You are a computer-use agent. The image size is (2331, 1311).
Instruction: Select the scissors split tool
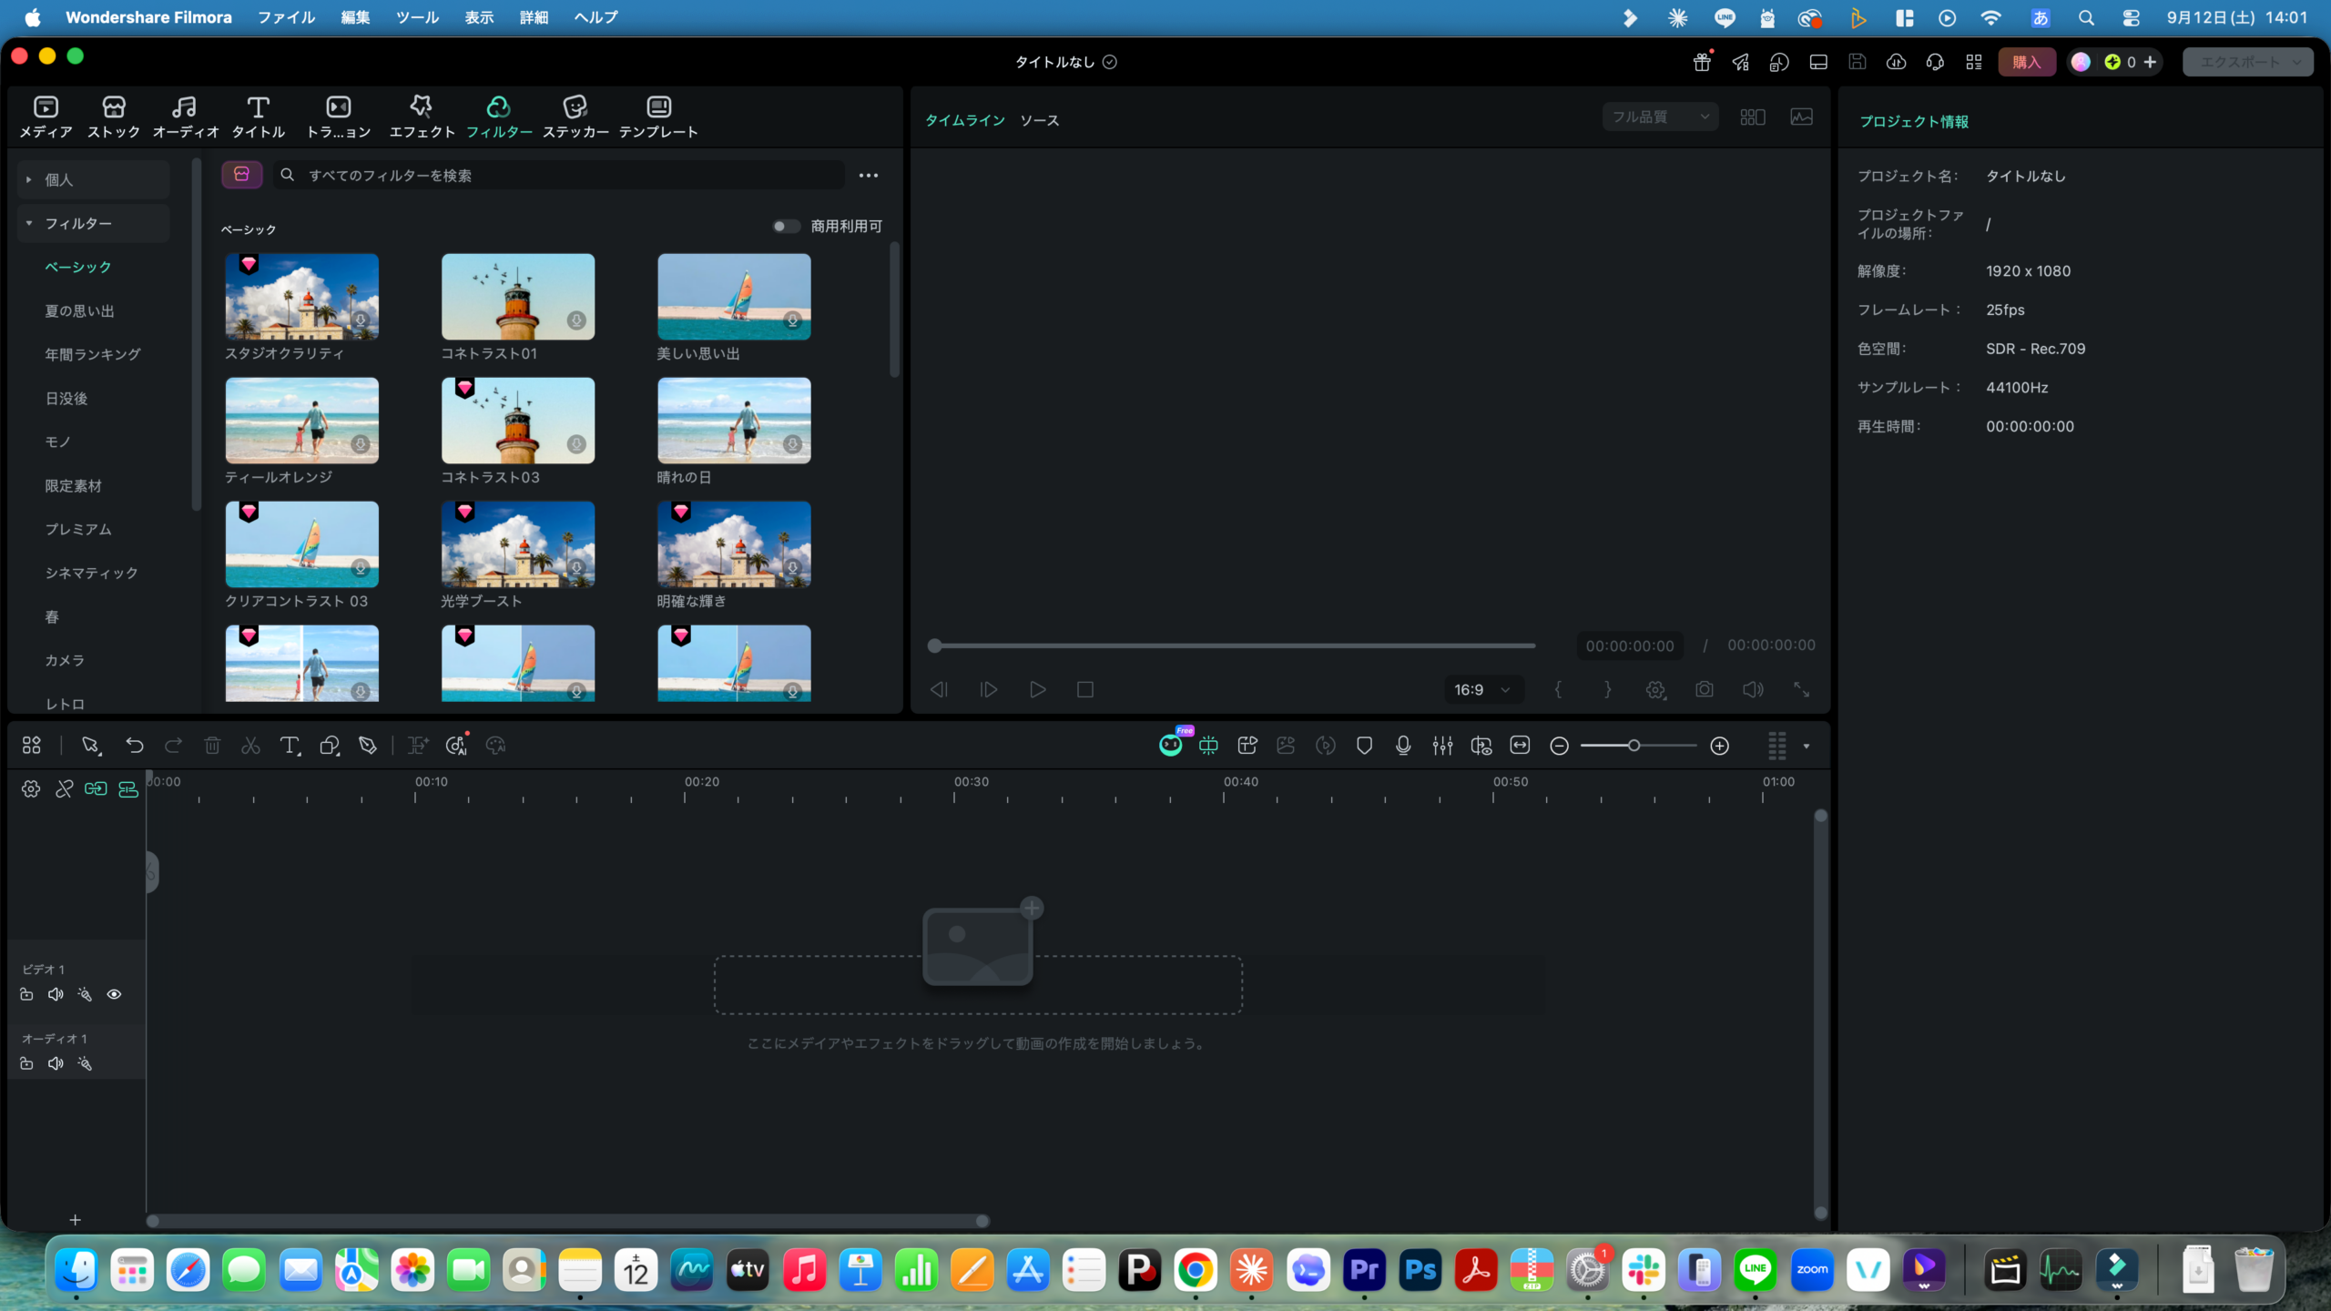[x=250, y=746]
